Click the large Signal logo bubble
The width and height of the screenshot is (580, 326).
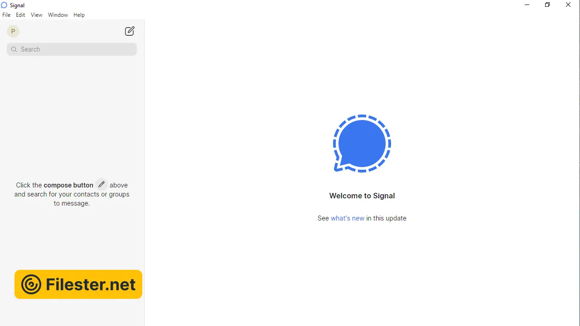pos(362,144)
